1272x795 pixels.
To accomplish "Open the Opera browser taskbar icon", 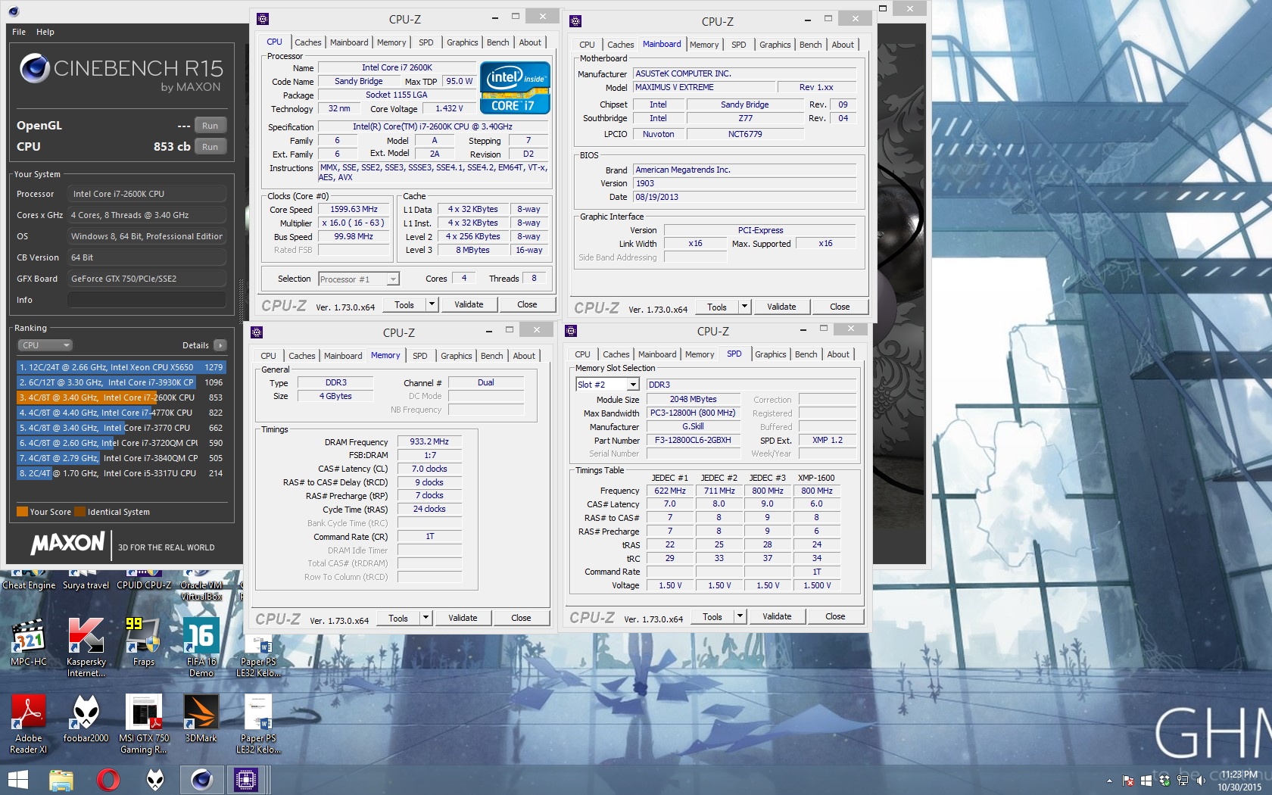I will (x=108, y=780).
